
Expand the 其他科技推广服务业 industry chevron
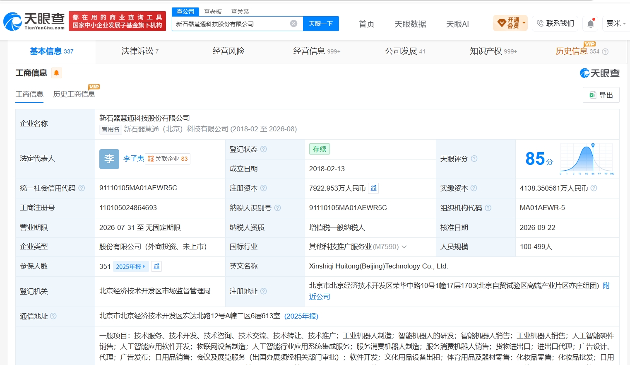[404, 247]
